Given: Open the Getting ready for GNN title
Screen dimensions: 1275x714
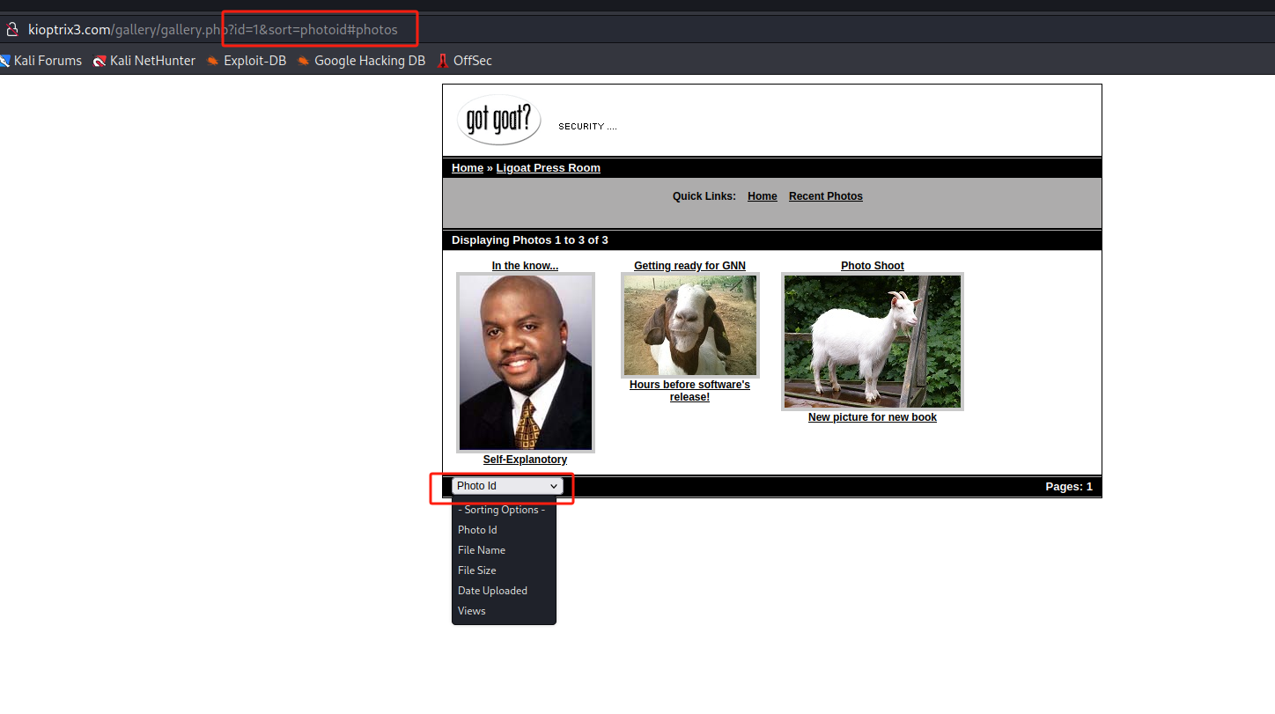Looking at the screenshot, I should pyautogui.click(x=689, y=266).
